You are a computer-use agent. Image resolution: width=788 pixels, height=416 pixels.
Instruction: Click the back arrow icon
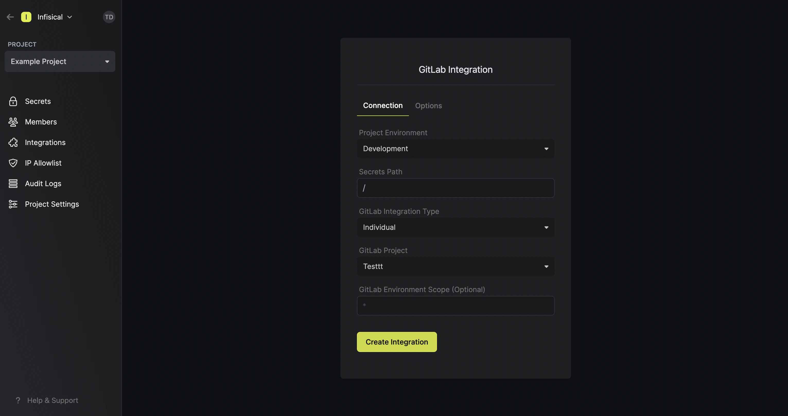pos(10,17)
